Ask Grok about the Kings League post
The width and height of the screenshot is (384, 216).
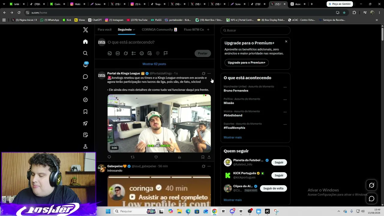click(x=203, y=73)
